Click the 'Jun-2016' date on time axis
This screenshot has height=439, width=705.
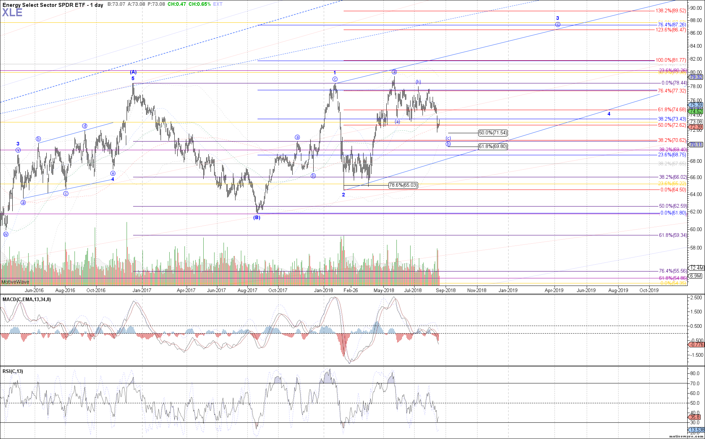(x=34, y=290)
